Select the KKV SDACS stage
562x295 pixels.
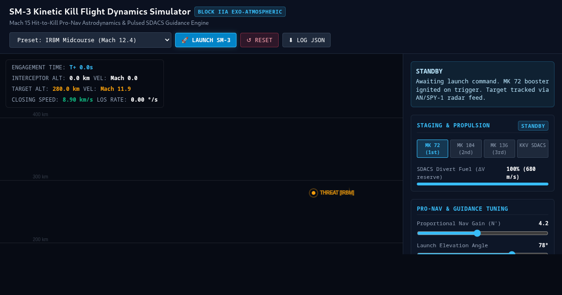click(532, 148)
